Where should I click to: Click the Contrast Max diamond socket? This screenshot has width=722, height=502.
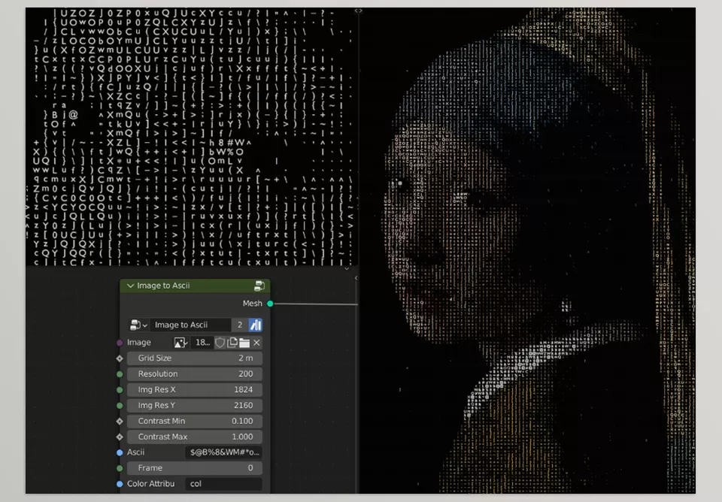(x=120, y=437)
